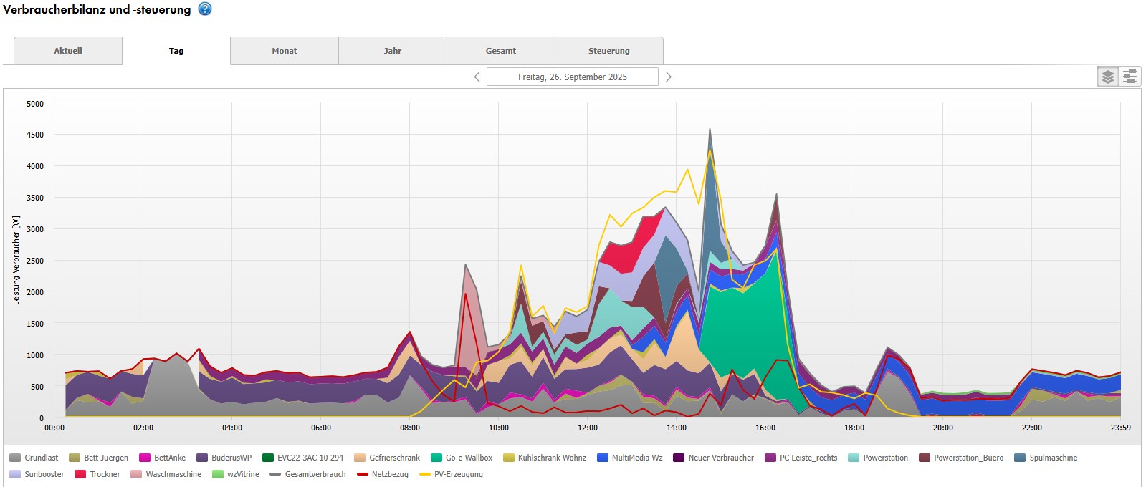This screenshot has width=1146, height=487.
Task: Click the Trockner red legend swatch
Action: pos(80,474)
